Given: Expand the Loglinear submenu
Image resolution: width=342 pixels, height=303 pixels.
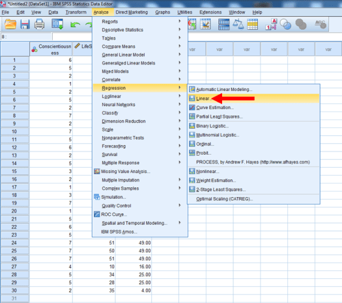Looking at the screenshot, I should tap(140, 96).
